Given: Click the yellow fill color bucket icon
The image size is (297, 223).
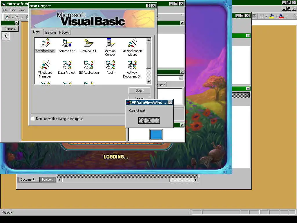Looking at the screenshot, I should (x=271, y=16).
